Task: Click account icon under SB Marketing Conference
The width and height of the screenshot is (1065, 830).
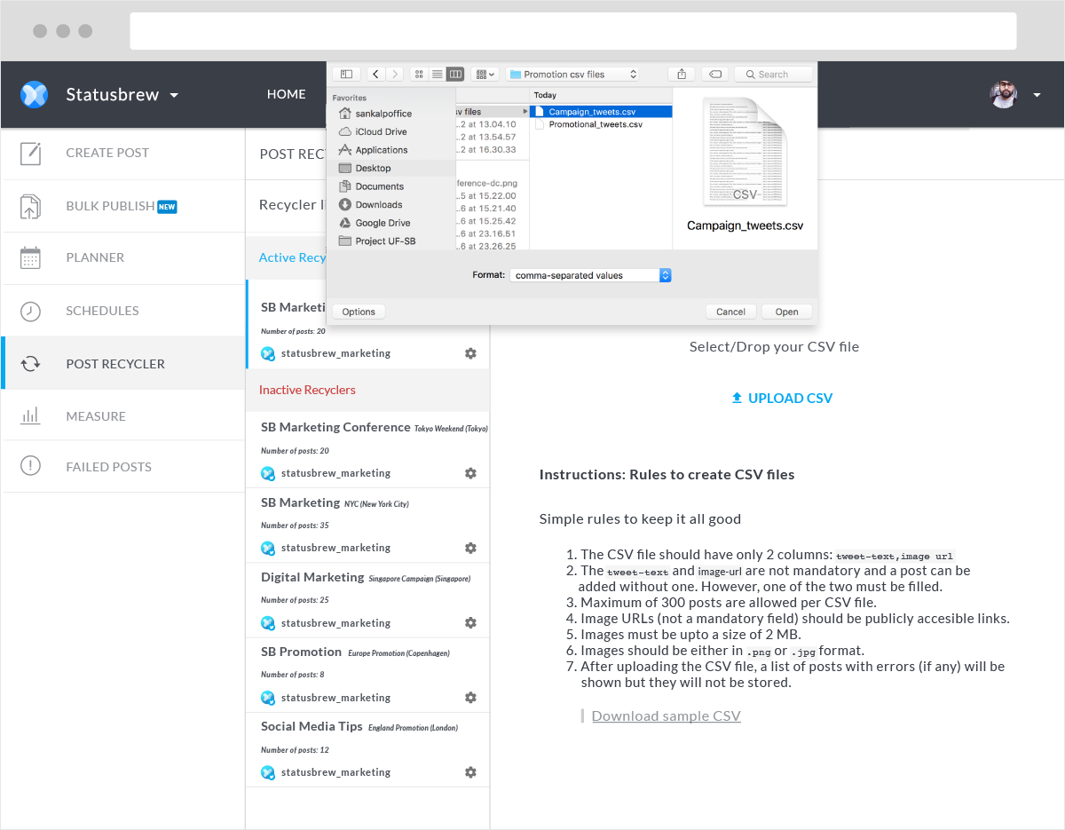Action: point(268,473)
